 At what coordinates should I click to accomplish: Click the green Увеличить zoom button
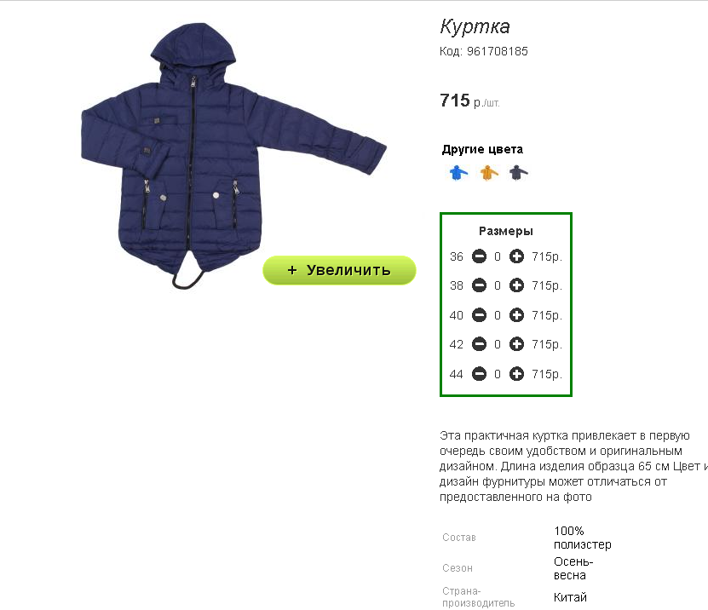pyautogui.click(x=339, y=270)
